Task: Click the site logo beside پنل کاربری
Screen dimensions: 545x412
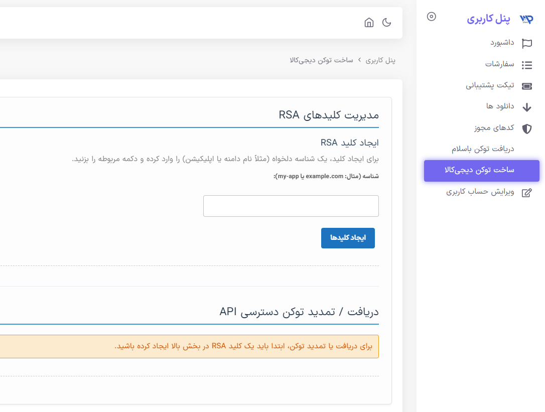Action: click(526, 19)
